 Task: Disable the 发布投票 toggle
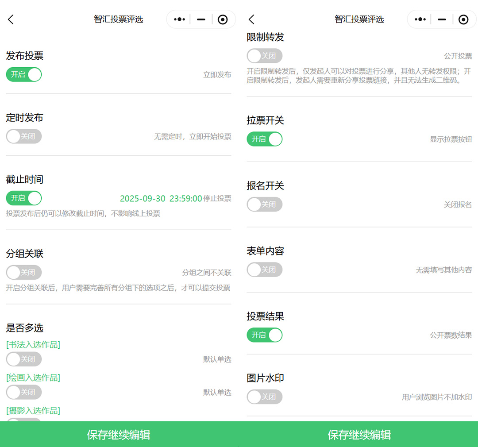tap(24, 74)
